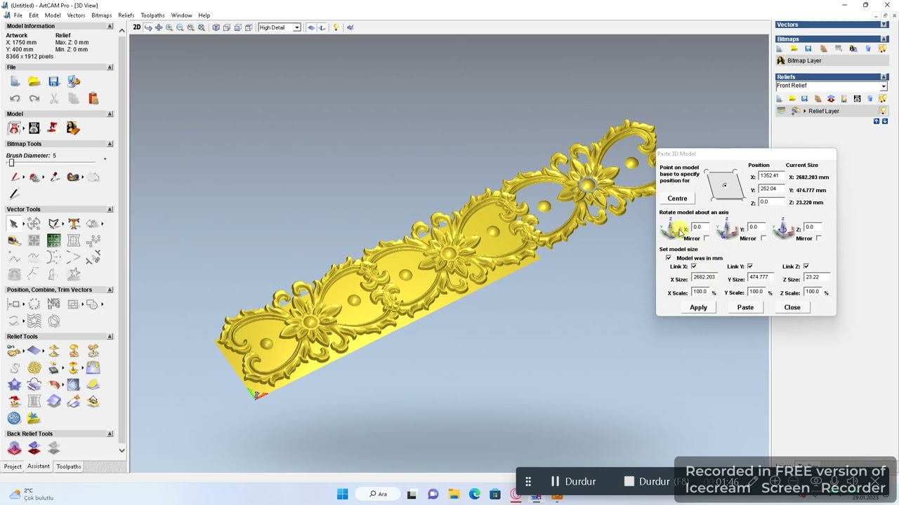Collapse the Bitmaps panel on the right

[884, 39]
